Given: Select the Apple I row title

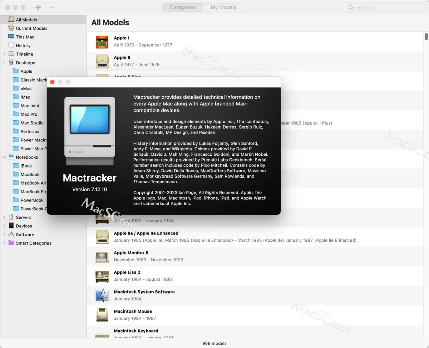Looking at the screenshot, I should click(x=121, y=38).
